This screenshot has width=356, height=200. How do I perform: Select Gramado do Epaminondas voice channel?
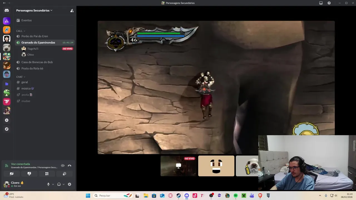coord(44,42)
